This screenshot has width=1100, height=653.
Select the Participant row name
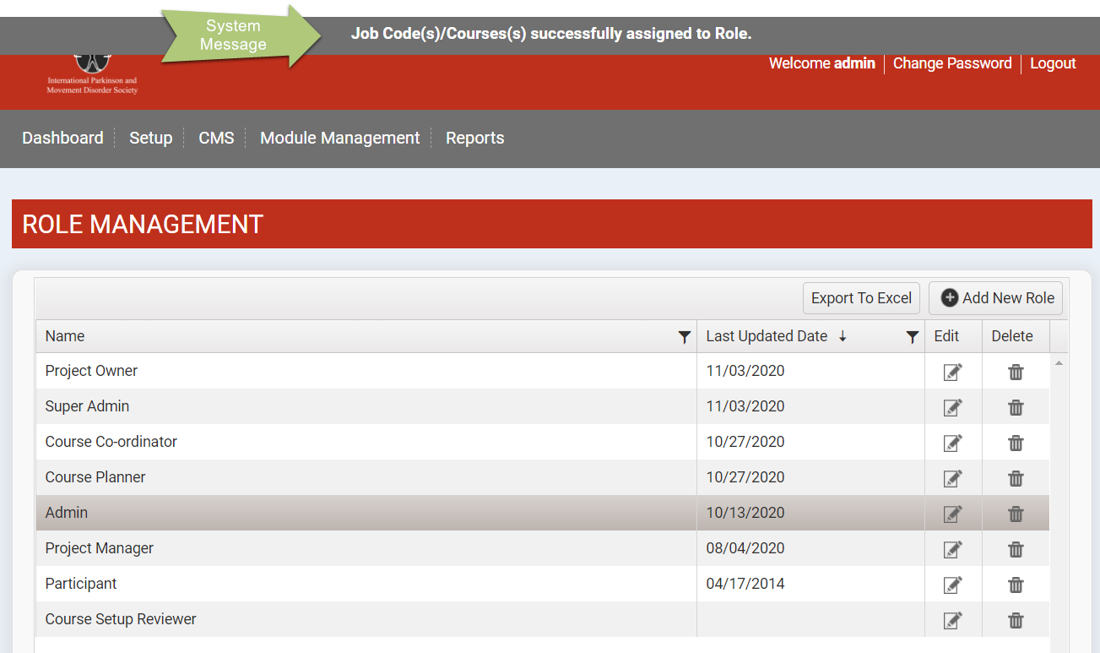point(81,584)
